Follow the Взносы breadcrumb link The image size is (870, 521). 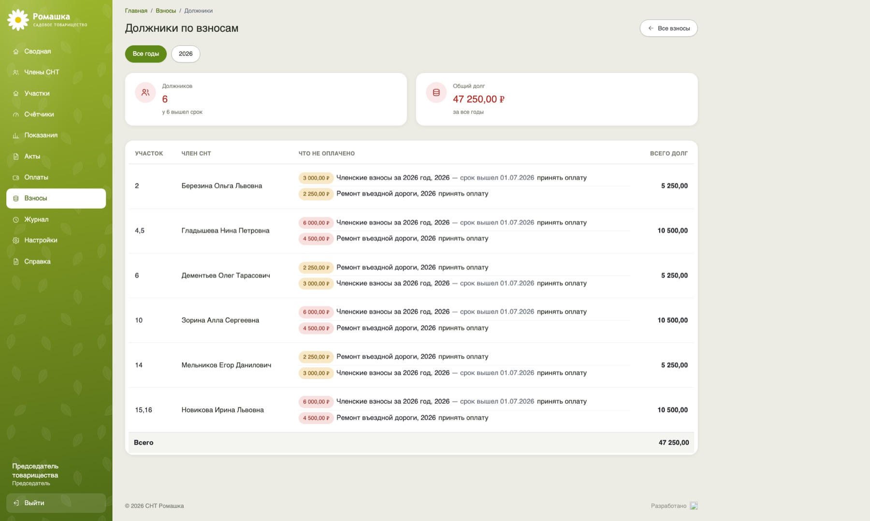pyautogui.click(x=166, y=11)
